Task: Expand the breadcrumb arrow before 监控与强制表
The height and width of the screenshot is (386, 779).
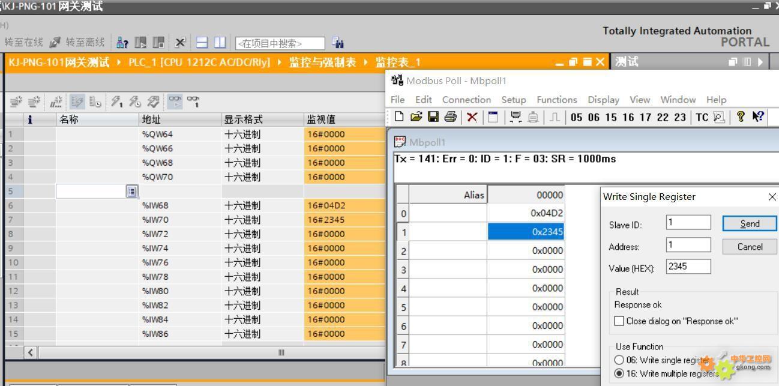Action: [x=280, y=62]
